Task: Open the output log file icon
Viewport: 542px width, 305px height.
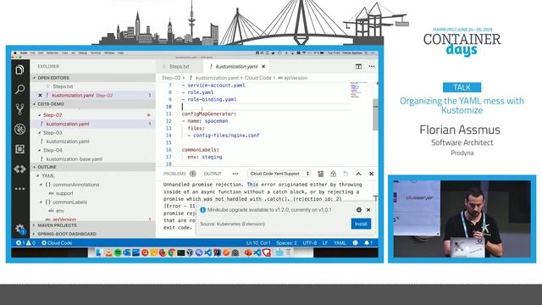Action: click(x=346, y=174)
